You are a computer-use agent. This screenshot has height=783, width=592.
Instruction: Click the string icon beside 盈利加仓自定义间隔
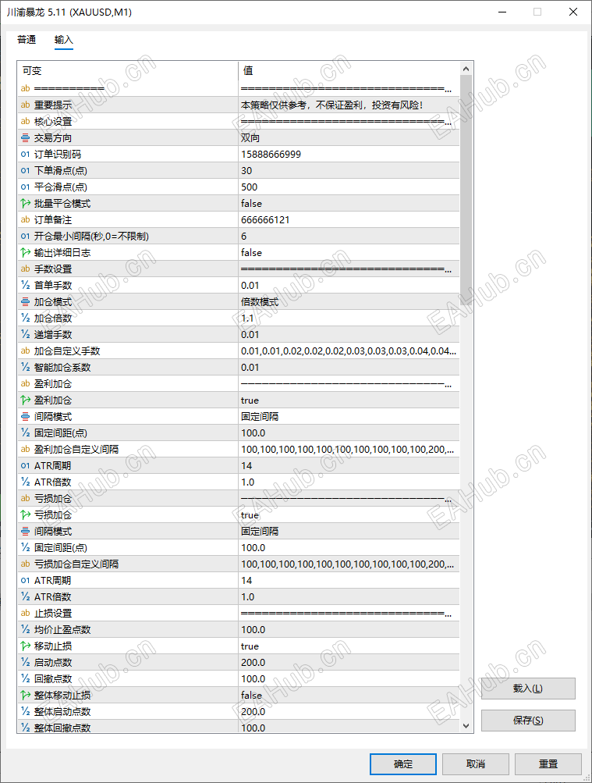point(26,450)
